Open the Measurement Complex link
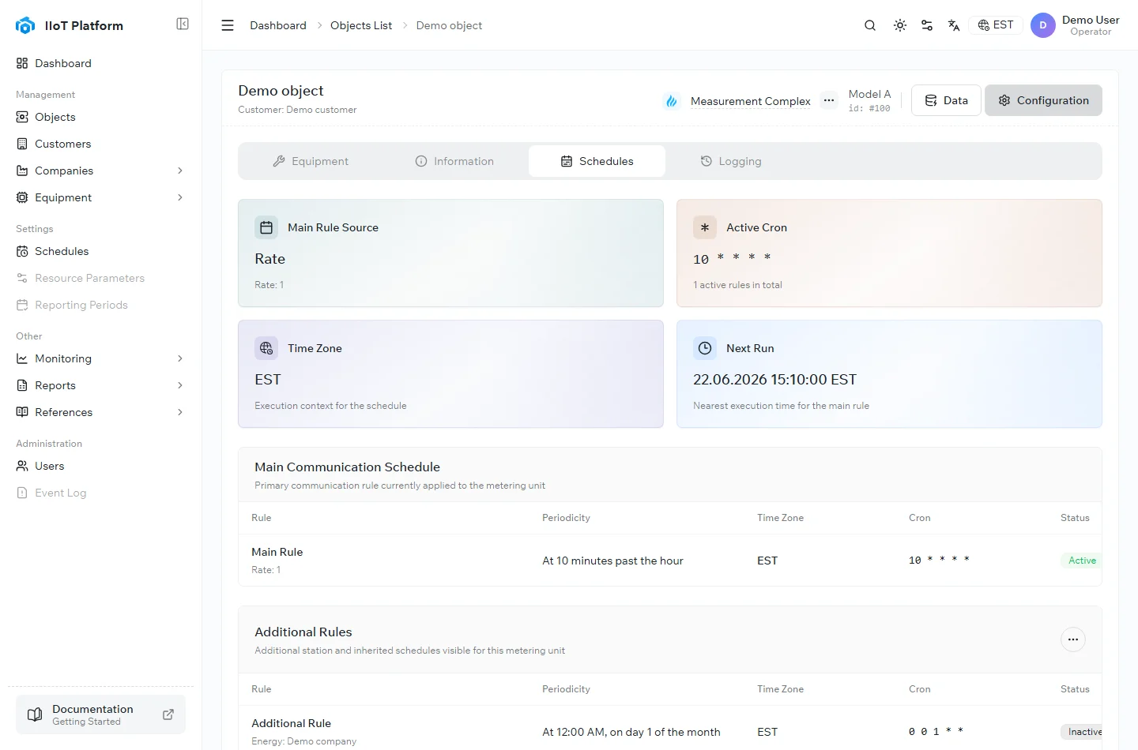Screen dimensions: 1138x750 pyautogui.click(x=751, y=101)
